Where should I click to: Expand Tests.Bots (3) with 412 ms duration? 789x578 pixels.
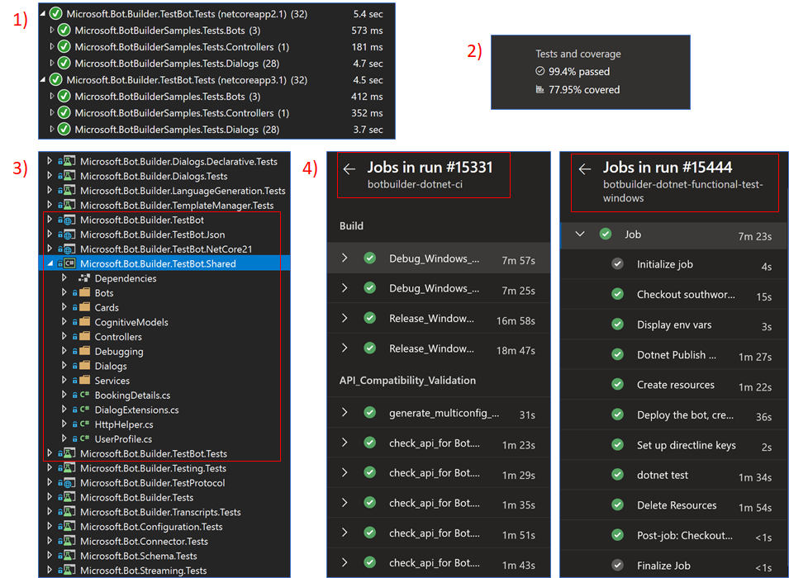[52, 96]
